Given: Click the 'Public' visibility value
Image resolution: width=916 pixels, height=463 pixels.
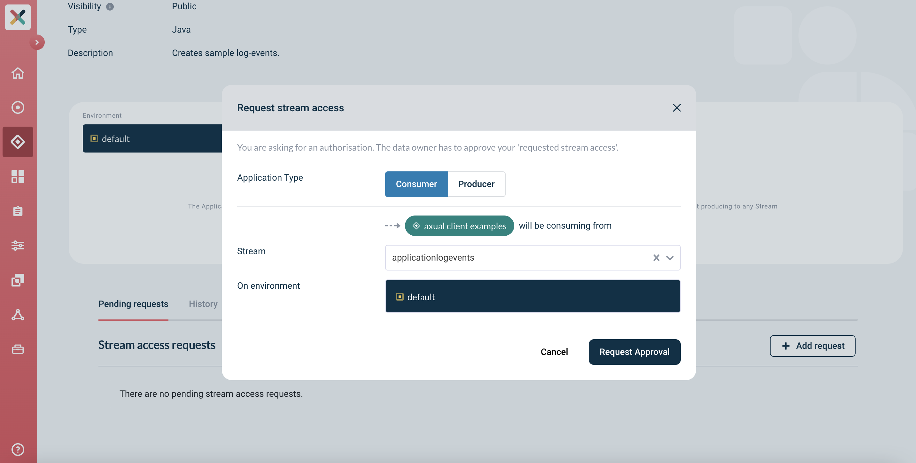Looking at the screenshot, I should 184,6.
